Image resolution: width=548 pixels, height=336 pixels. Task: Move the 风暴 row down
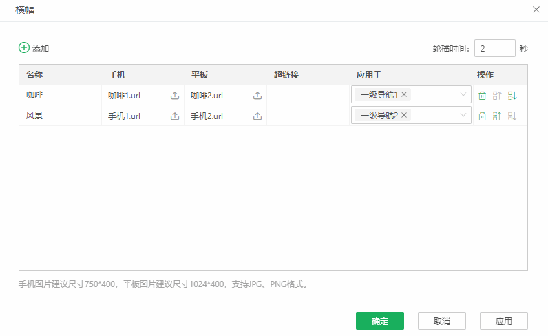[512, 116]
